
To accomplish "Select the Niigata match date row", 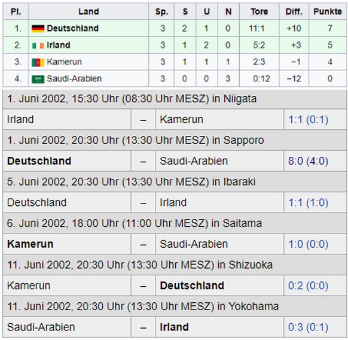I will pyautogui.click(x=175, y=99).
